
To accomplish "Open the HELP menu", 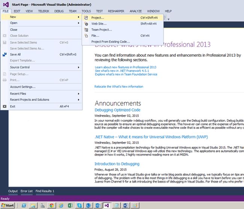I will 168,11.
